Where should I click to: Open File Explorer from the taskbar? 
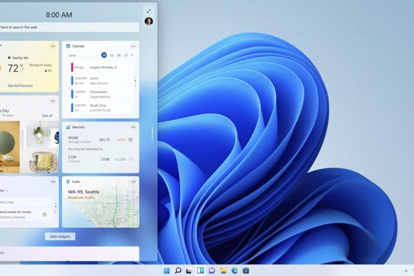click(x=224, y=270)
